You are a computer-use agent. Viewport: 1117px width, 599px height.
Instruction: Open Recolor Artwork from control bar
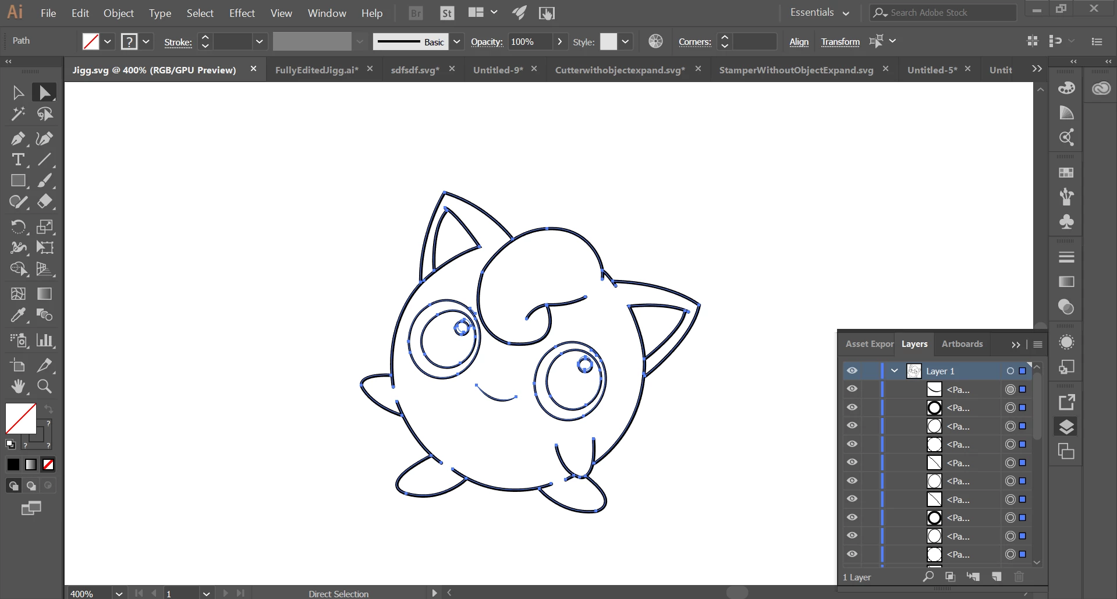pyautogui.click(x=655, y=41)
